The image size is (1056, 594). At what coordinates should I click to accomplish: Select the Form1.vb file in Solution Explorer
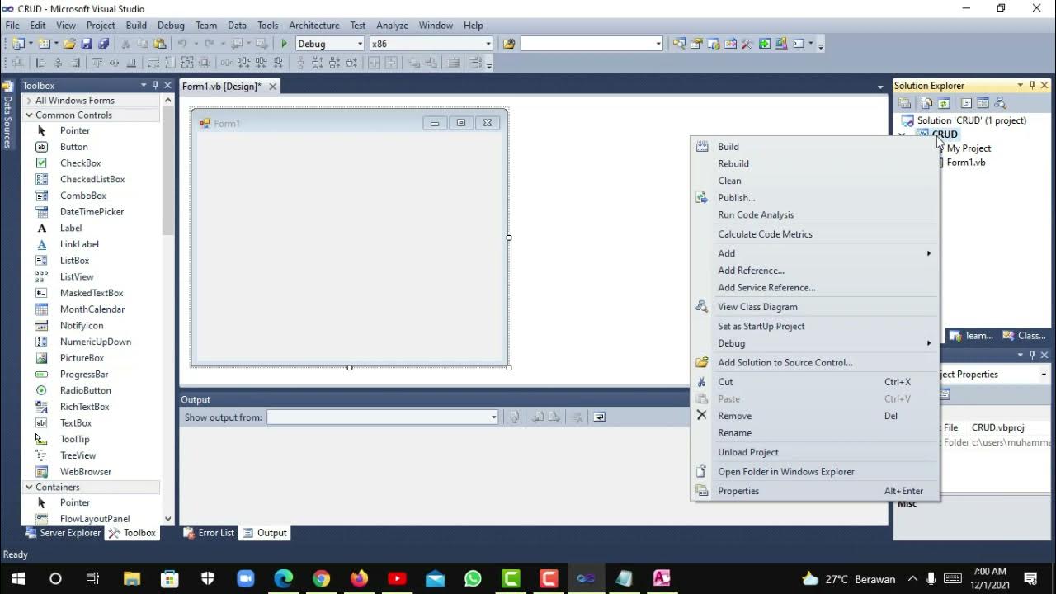966,163
